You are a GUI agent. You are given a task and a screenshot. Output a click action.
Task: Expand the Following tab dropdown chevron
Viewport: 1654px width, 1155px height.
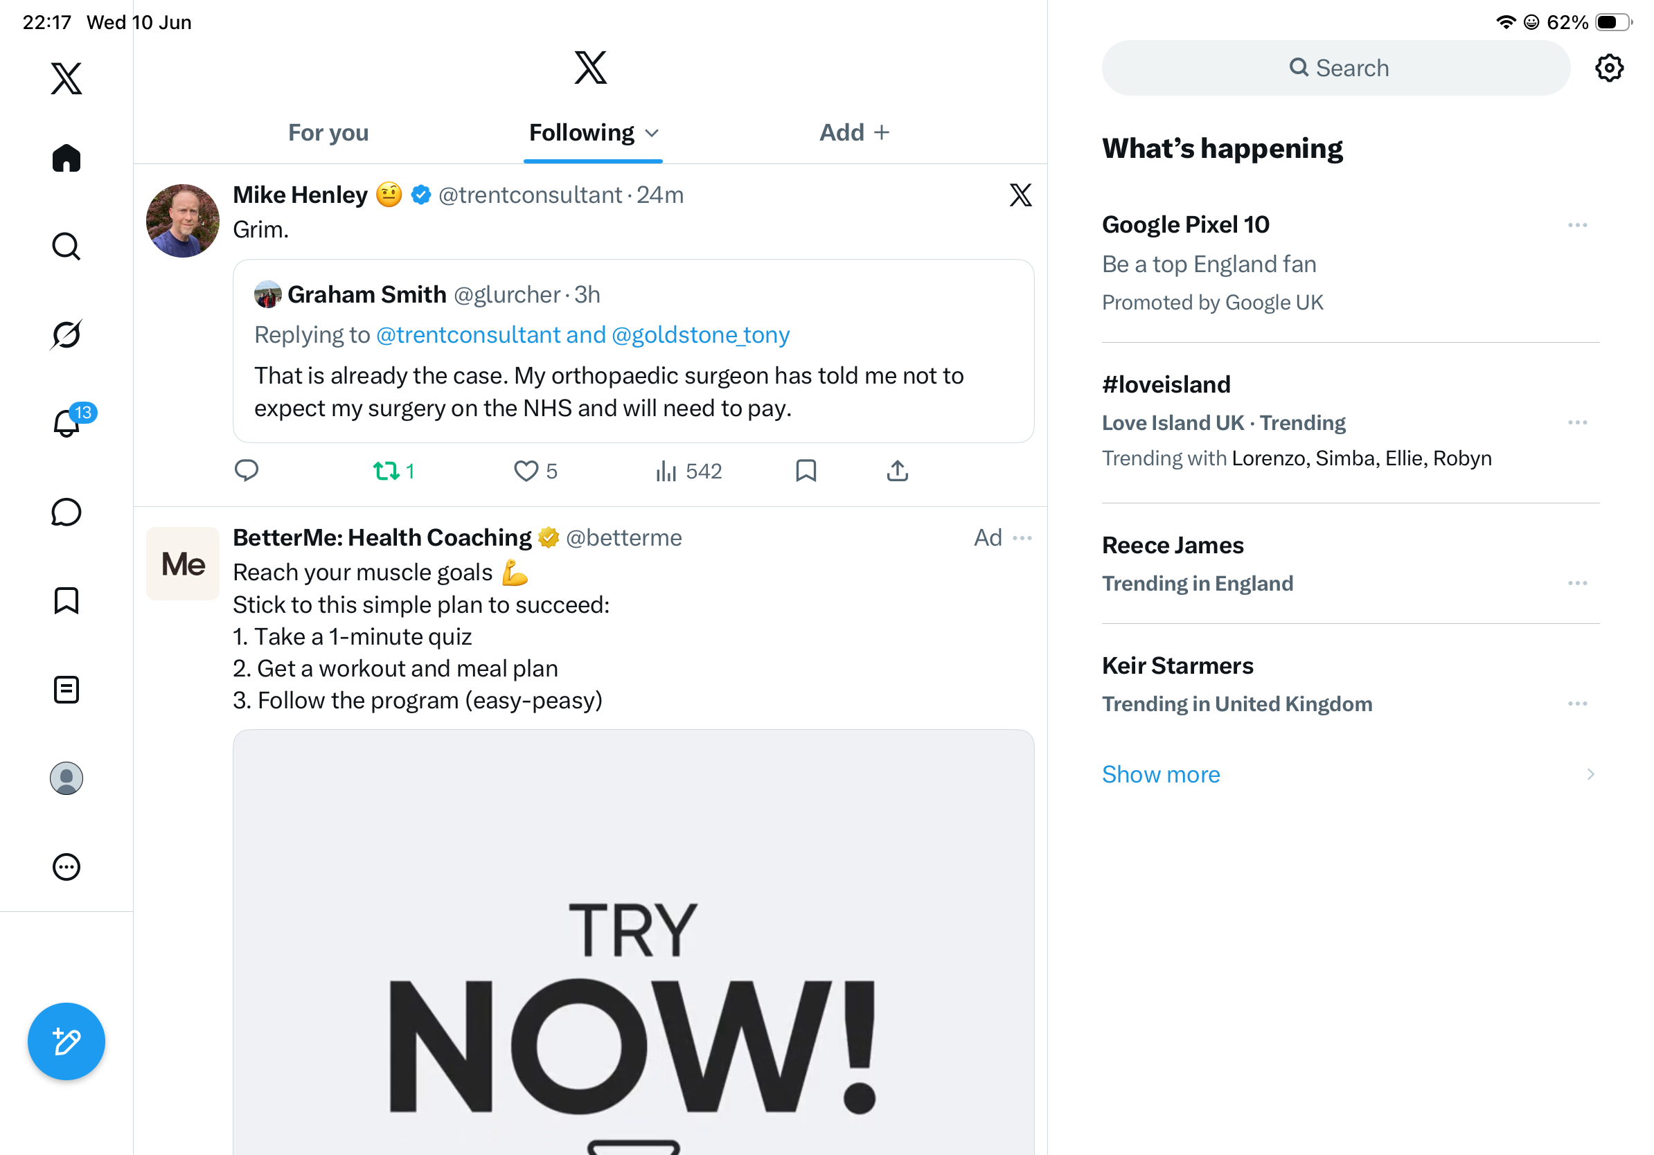coord(652,133)
